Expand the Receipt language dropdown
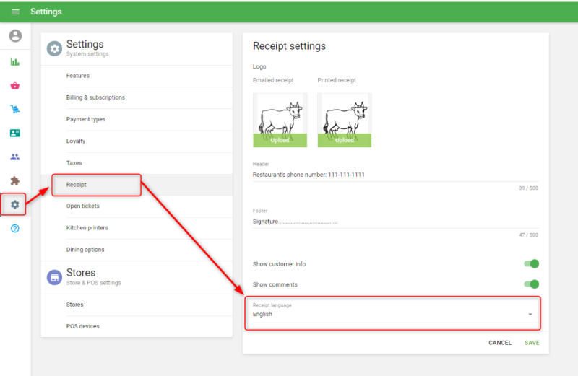The width and height of the screenshot is (578, 376). pyautogui.click(x=392, y=314)
